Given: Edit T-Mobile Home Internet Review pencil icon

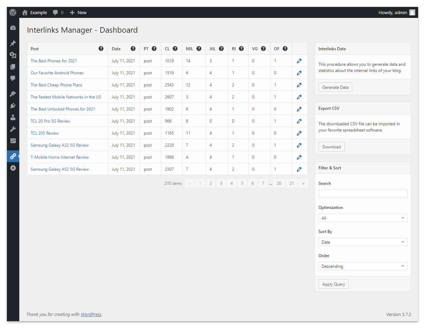Looking at the screenshot, I should tap(299, 157).
